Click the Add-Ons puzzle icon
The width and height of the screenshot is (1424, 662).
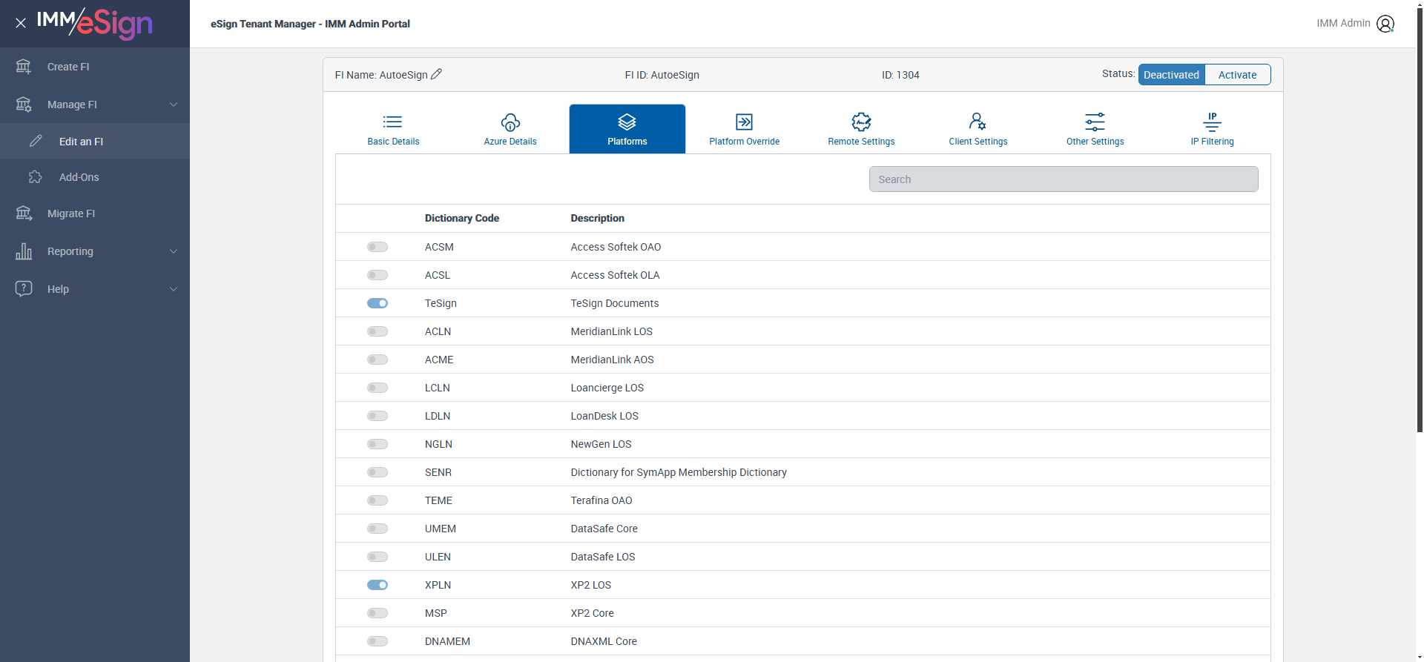(x=36, y=177)
